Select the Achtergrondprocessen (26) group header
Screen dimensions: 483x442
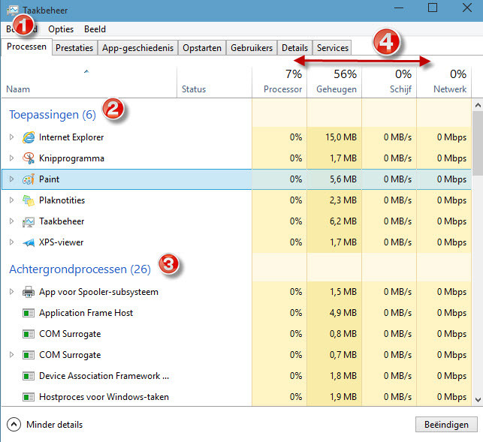coord(80,269)
